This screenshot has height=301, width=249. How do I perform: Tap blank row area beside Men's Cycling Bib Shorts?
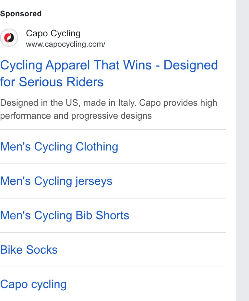pos(177,215)
